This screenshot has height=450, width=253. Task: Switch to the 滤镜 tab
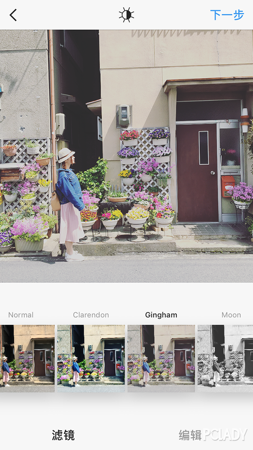coord(63,435)
